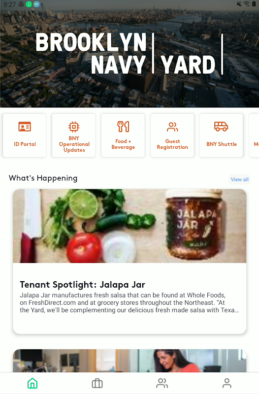Tap the muted notification icon in status bar
The width and height of the screenshot is (259, 394).
point(239,4)
